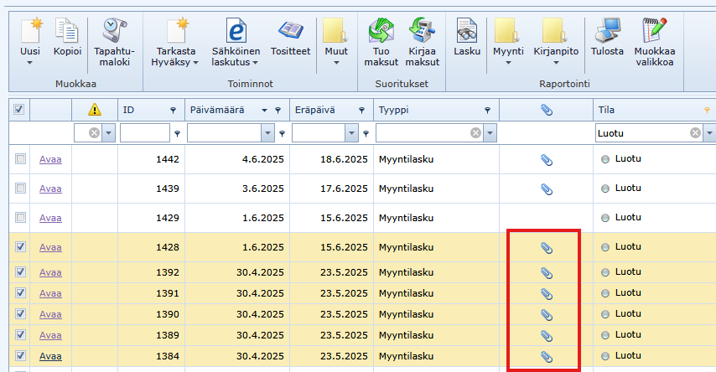Open the Lasku report icon
Viewport: 716px width, 372px height.
tap(467, 31)
